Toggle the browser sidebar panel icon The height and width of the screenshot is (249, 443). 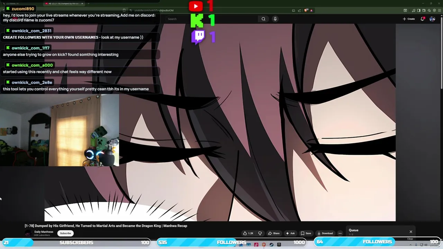click(x=419, y=10)
